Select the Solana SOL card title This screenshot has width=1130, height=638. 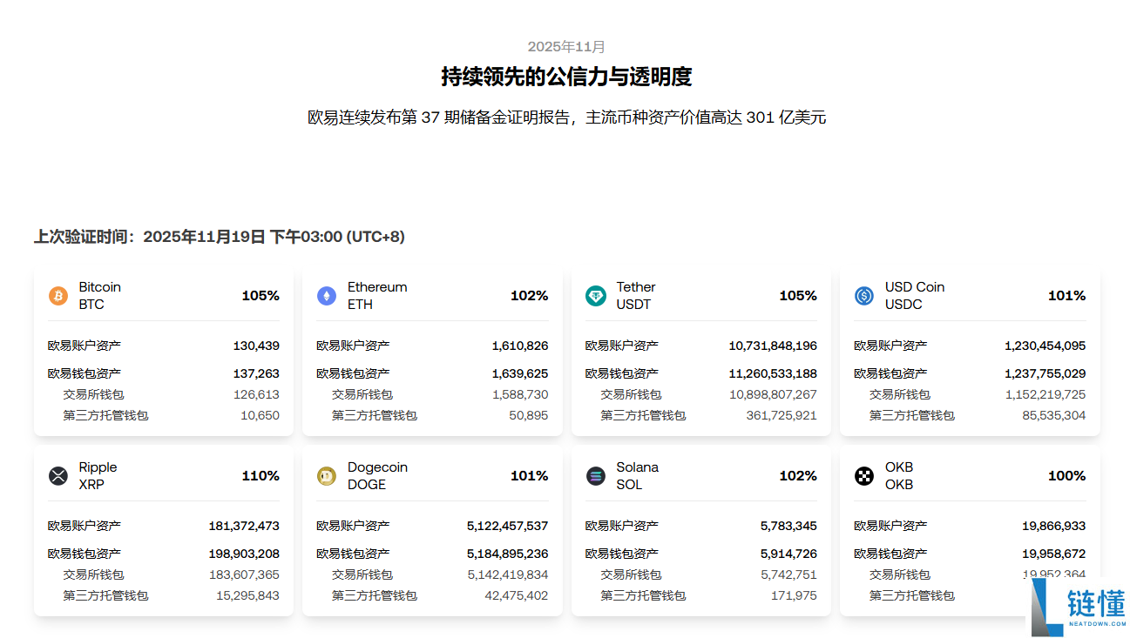click(x=638, y=476)
